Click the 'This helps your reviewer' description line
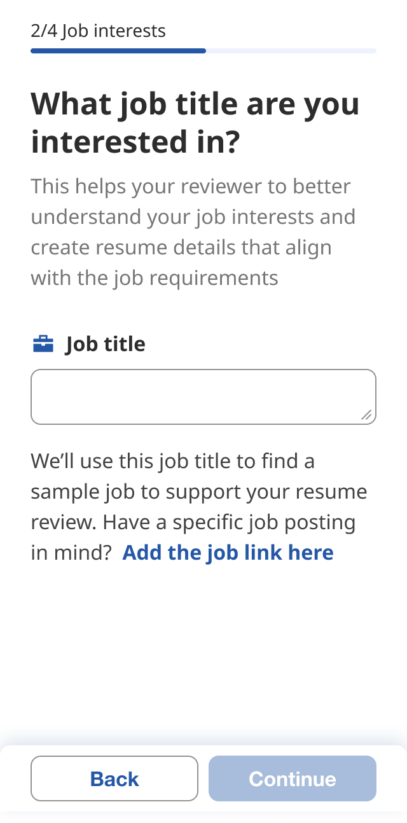Image resolution: width=407 pixels, height=823 pixels. click(190, 186)
